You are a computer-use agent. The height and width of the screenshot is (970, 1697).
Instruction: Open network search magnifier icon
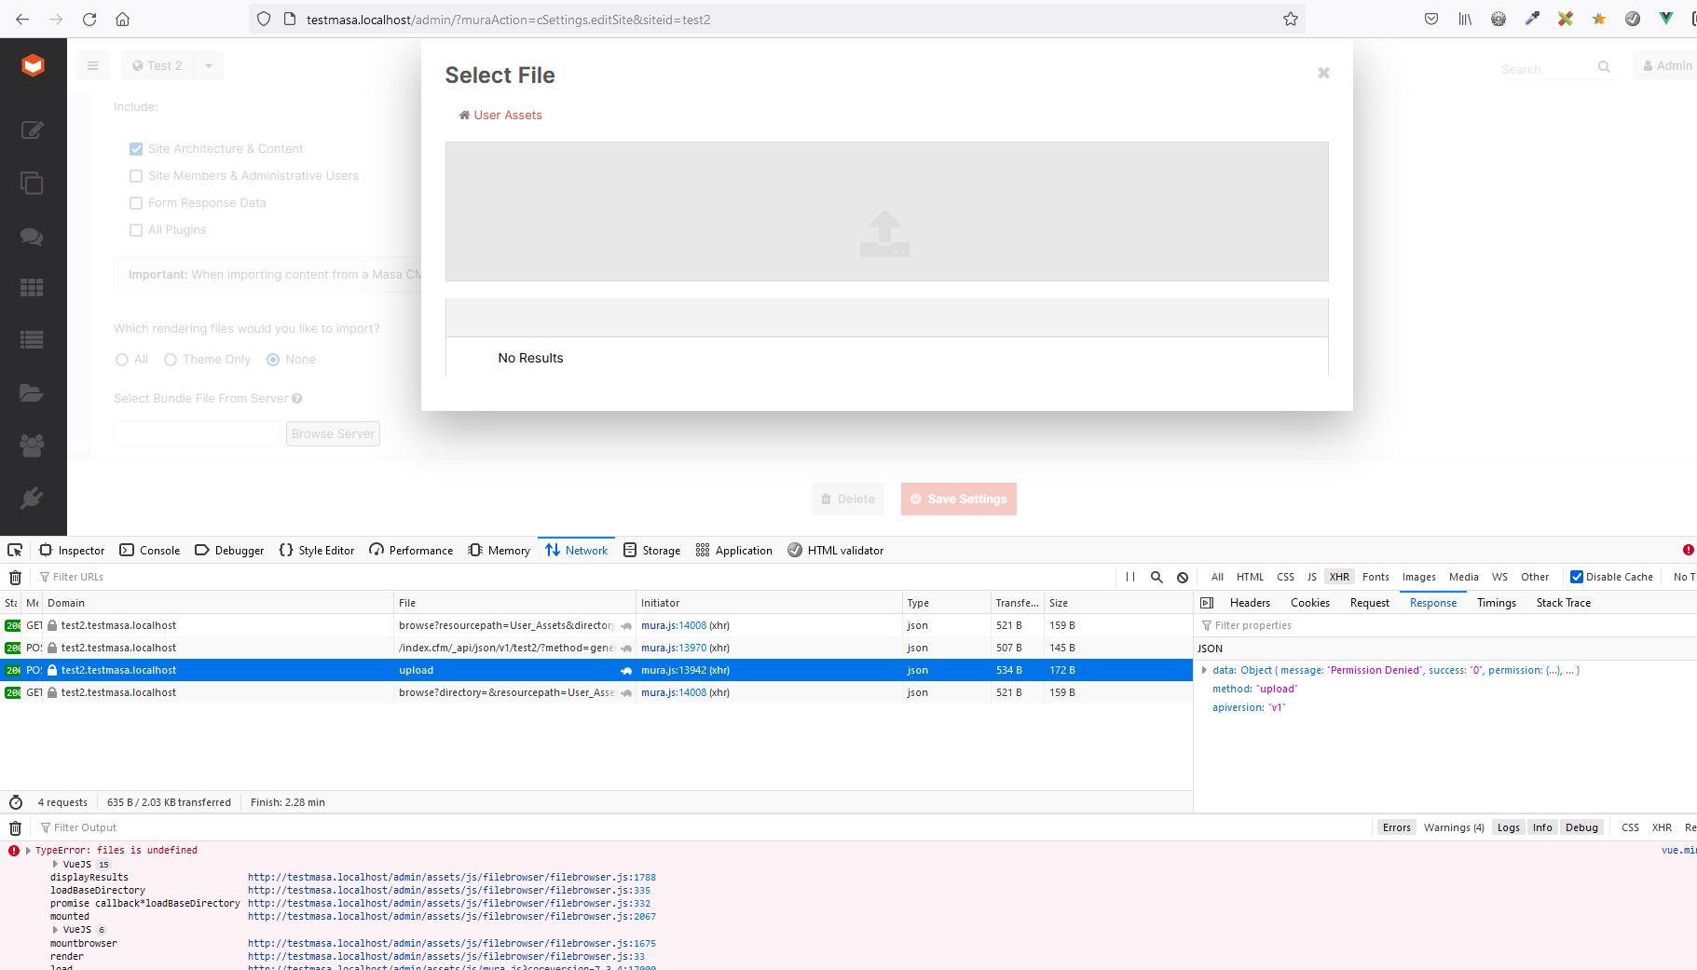[x=1156, y=577]
